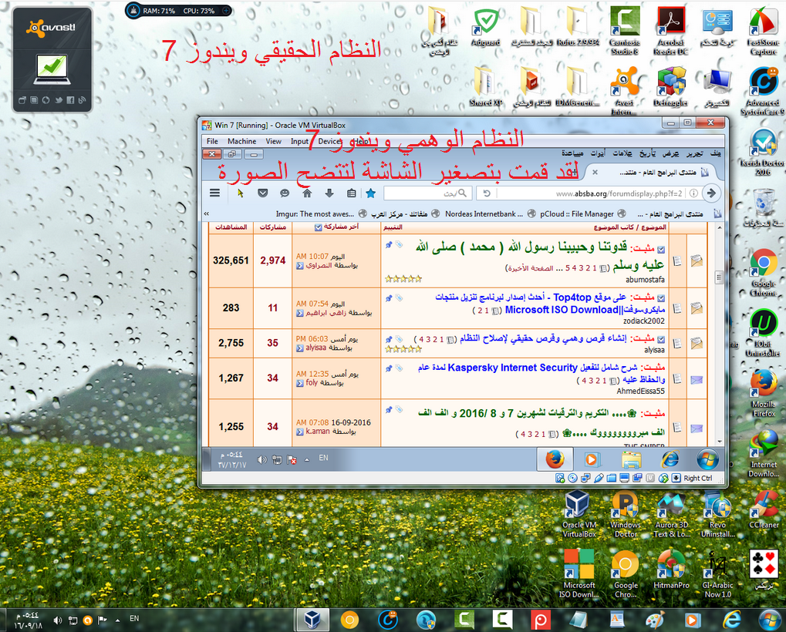Click the blue bookmark star icon
The image size is (786, 632).
click(x=370, y=193)
